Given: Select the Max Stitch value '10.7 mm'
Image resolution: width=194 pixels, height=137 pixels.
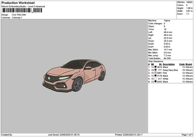Looking at the screenshot, I should point(168,49).
